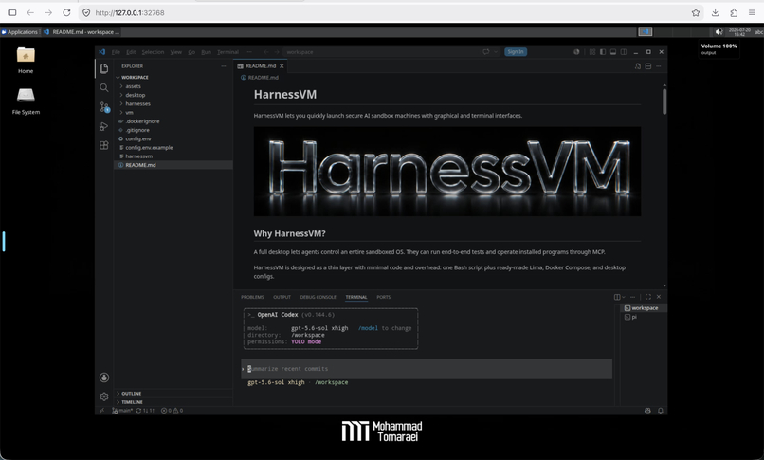Open Customize Layout icon in title bar
This screenshot has width=764, height=460.
[x=592, y=51]
